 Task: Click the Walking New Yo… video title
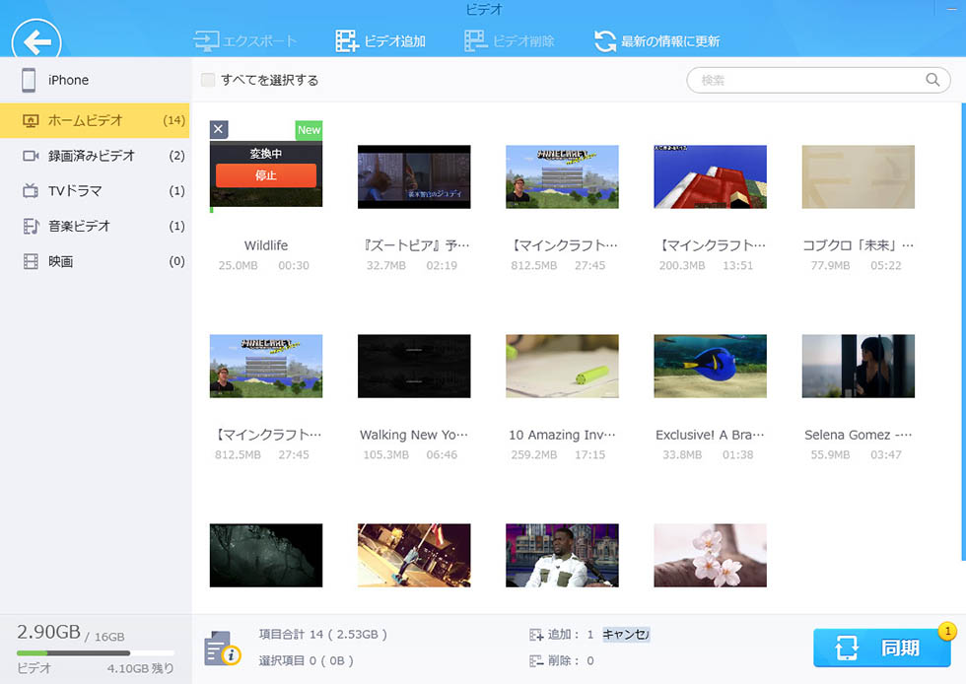click(414, 435)
